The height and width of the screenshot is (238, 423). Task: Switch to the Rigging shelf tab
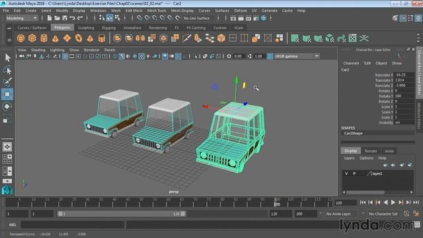pos(108,28)
